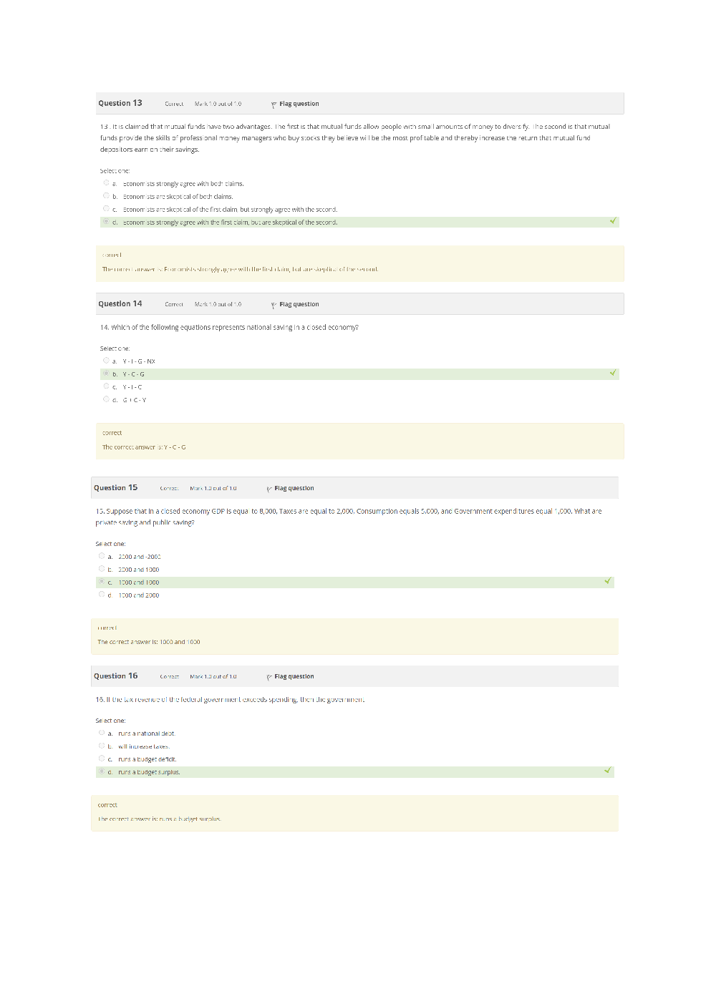Click the Question 16 text about tax revenue

231,699
